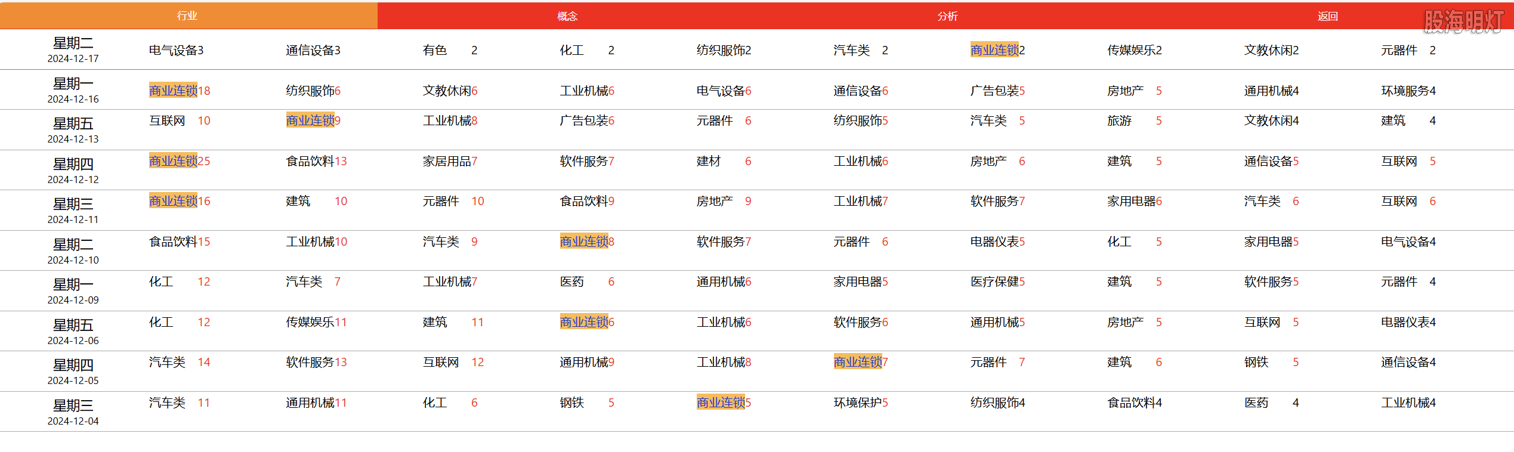The image size is (1514, 452).
Task: Open the 分析 tab
Action: tap(947, 16)
